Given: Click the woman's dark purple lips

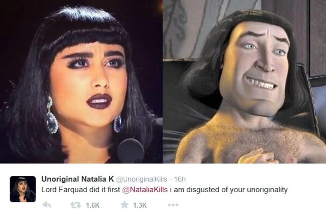Looking at the screenshot, I should [x=99, y=101].
